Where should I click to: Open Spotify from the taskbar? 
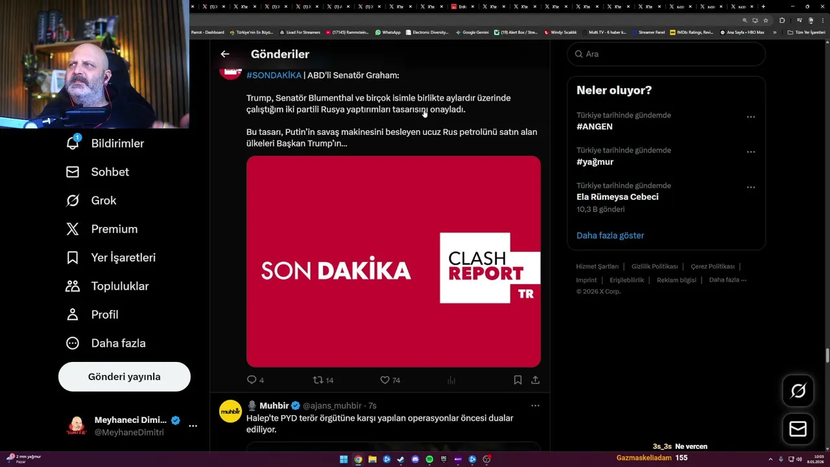pos(429,459)
